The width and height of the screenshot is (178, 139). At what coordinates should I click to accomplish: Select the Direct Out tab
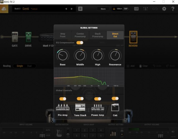[115, 35]
